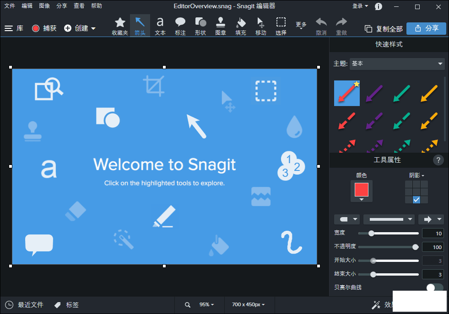Select the green dashed arrow quick style
The image size is (449, 314).
(x=402, y=121)
